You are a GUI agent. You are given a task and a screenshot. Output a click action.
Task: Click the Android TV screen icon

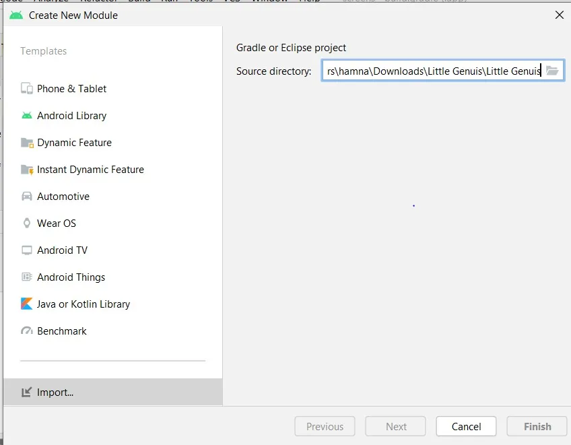tap(27, 250)
